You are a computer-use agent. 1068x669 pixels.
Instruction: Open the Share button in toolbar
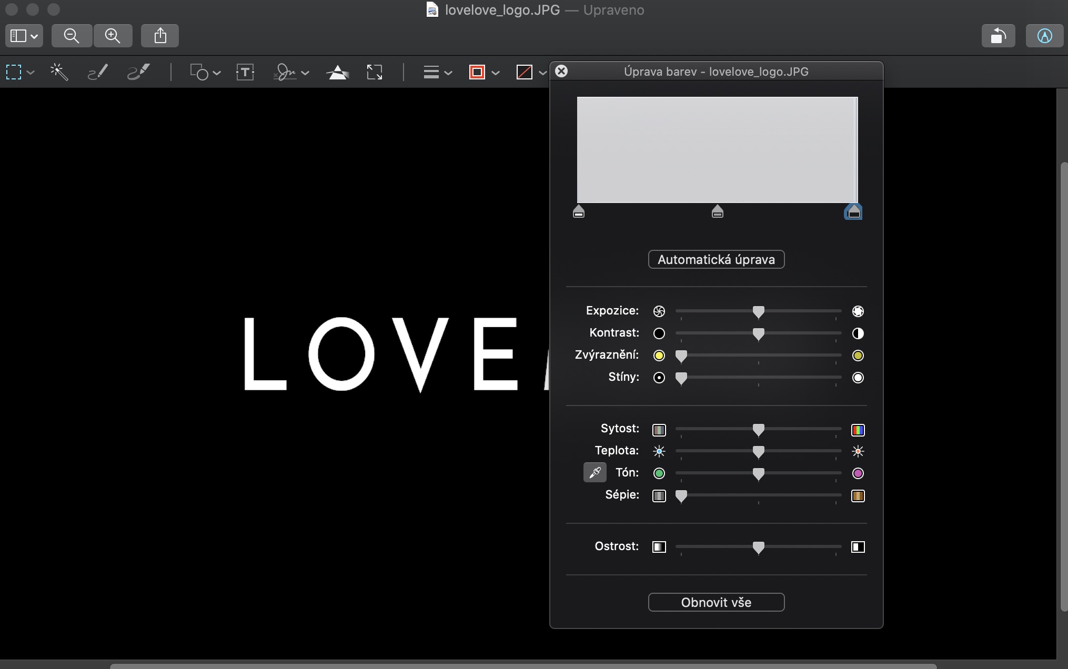click(x=160, y=36)
